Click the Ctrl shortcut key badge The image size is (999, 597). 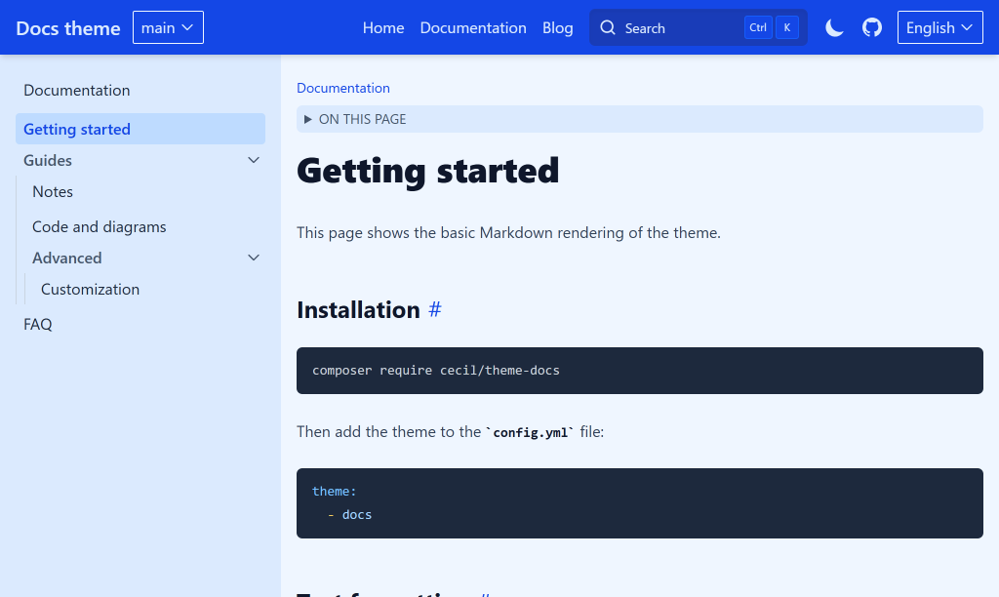(x=758, y=27)
